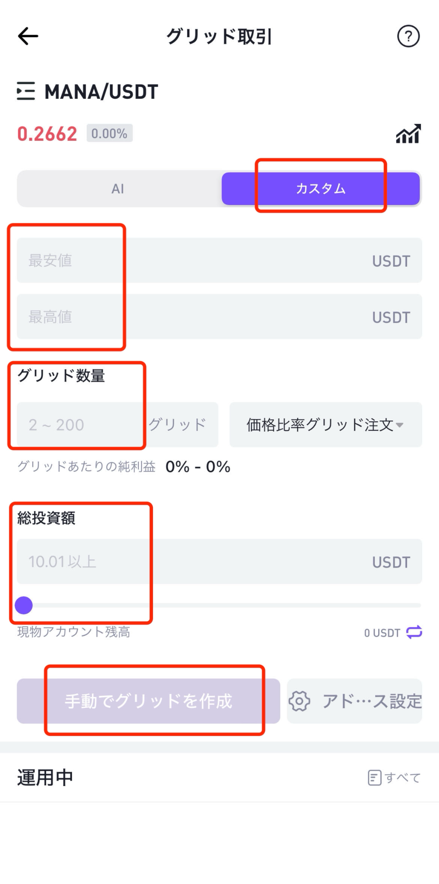This screenshot has height=884, width=439.
Task: Open the help question mark icon
Action: pyautogui.click(x=408, y=36)
